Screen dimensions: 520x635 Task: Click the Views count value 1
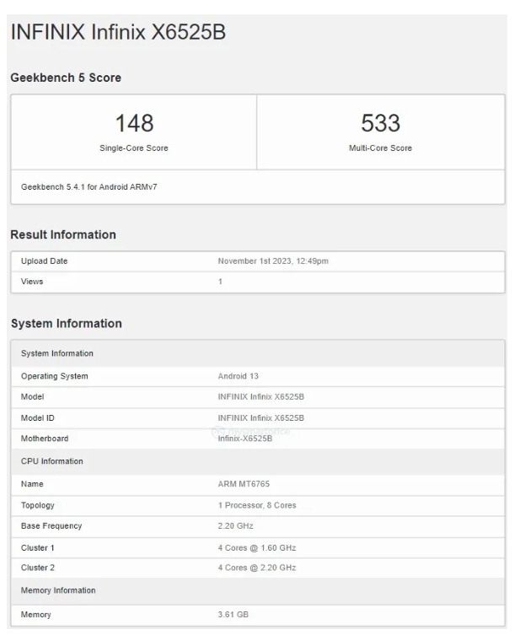coord(220,282)
